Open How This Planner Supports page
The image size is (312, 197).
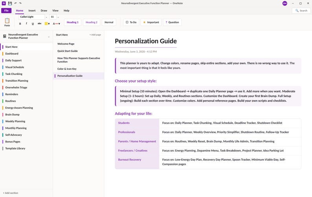click(x=79, y=60)
